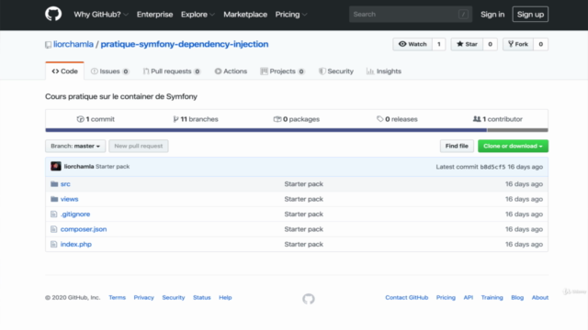The image size is (588, 330).
Task: Focus the Search input field
Action: click(x=411, y=15)
